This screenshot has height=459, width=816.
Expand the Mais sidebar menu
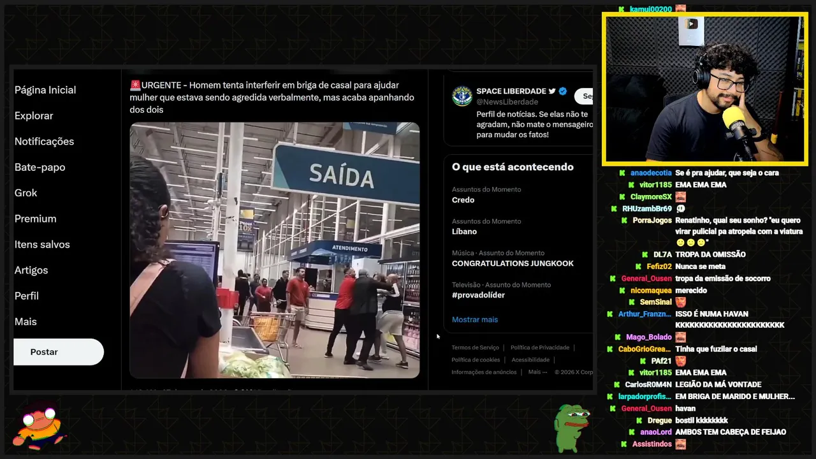[x=25, y=321]
